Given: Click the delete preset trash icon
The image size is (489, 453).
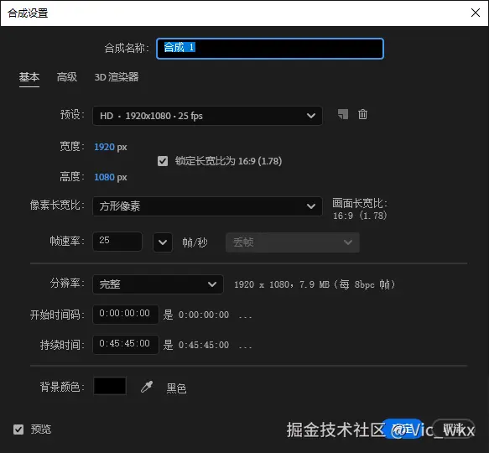Looking at the screenshot, I should pos(362,114).
